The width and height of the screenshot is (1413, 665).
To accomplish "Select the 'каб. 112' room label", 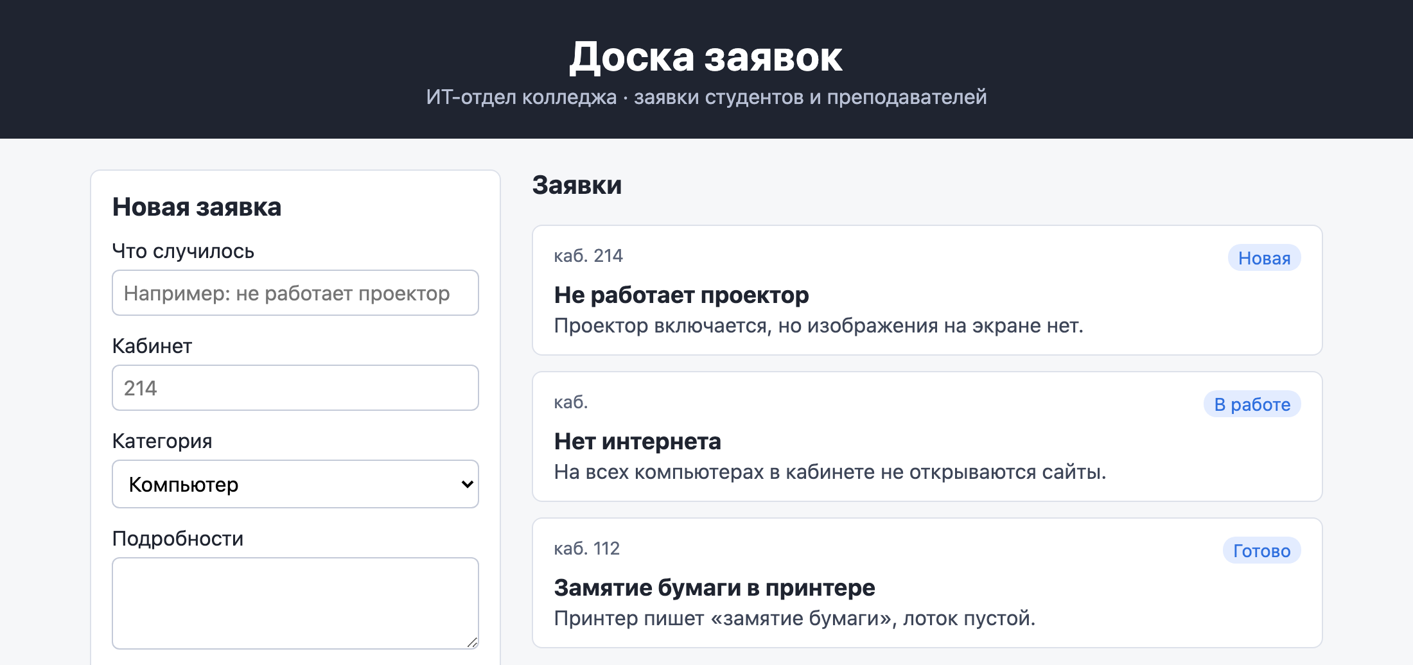I will [587, 548].
